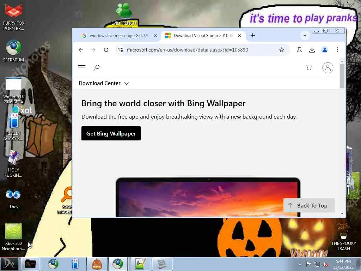Expand the Download Center dropdown
This screenshot has height=271, width=361.
pos(104,83)
